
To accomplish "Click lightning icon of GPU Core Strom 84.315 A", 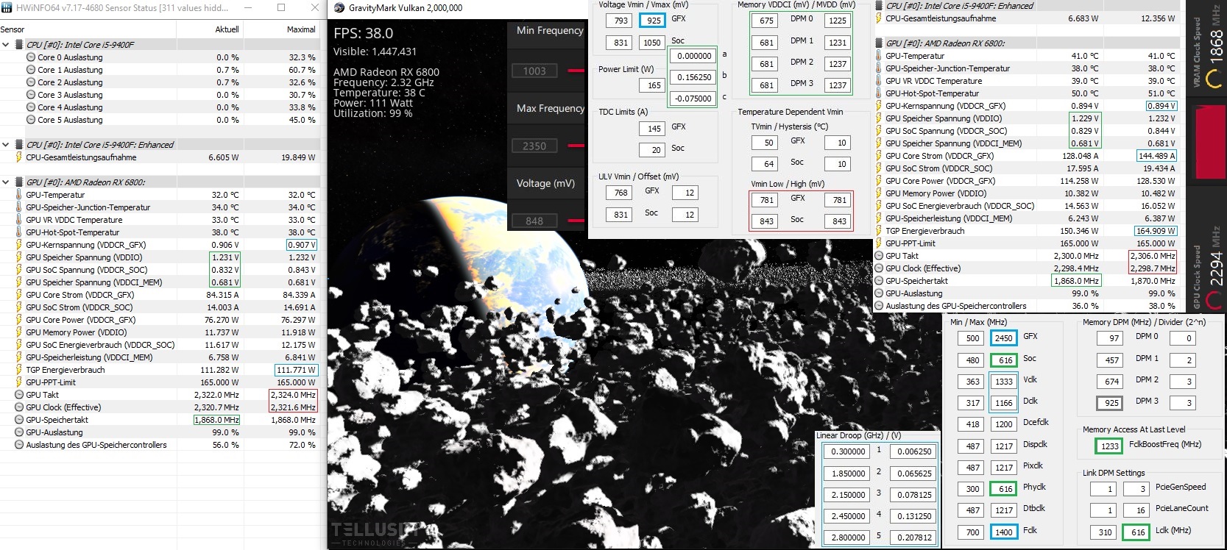I will 19,295.
